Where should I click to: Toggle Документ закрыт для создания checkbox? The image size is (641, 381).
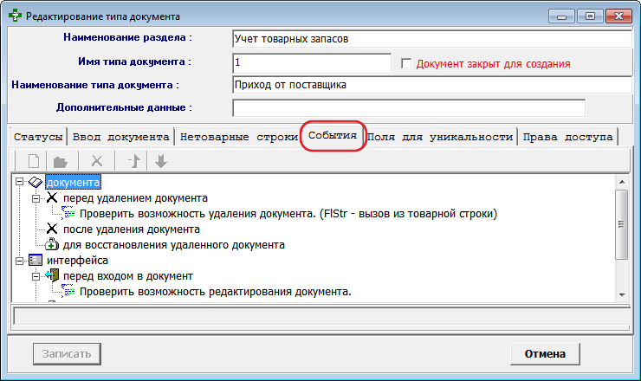click(x=406, y=63)
